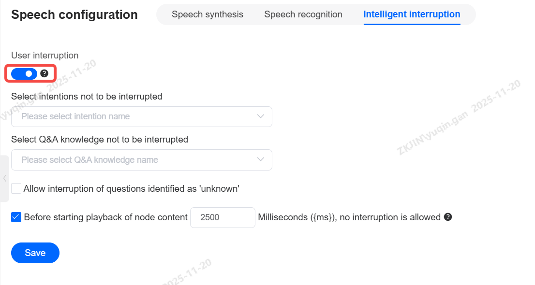The width and height of the screenshot is (535, 285).
Task: Toggle the User interruption switch off
Action: point(24,73)
